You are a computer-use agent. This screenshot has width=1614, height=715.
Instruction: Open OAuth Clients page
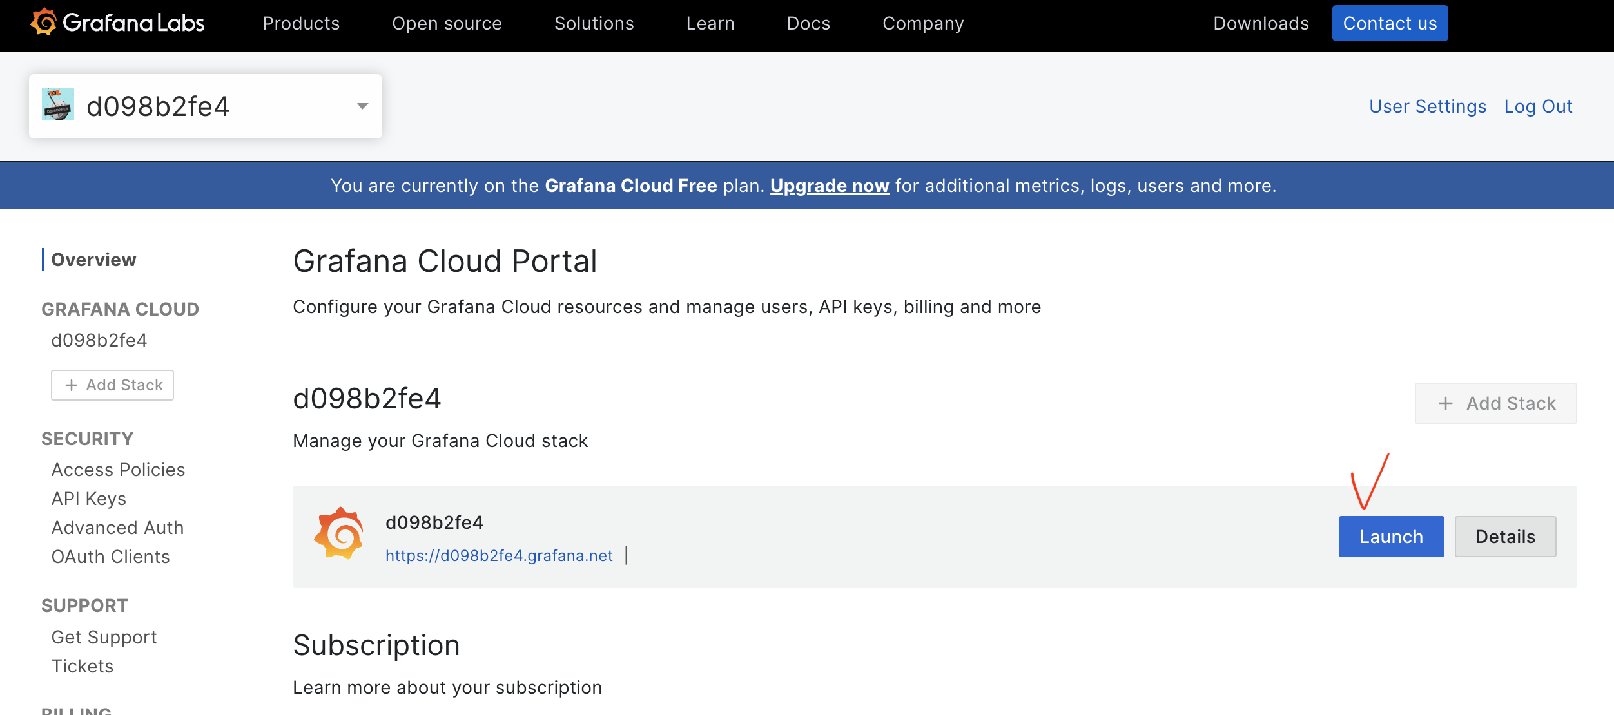pyautogui.click(x=110, y=557)
